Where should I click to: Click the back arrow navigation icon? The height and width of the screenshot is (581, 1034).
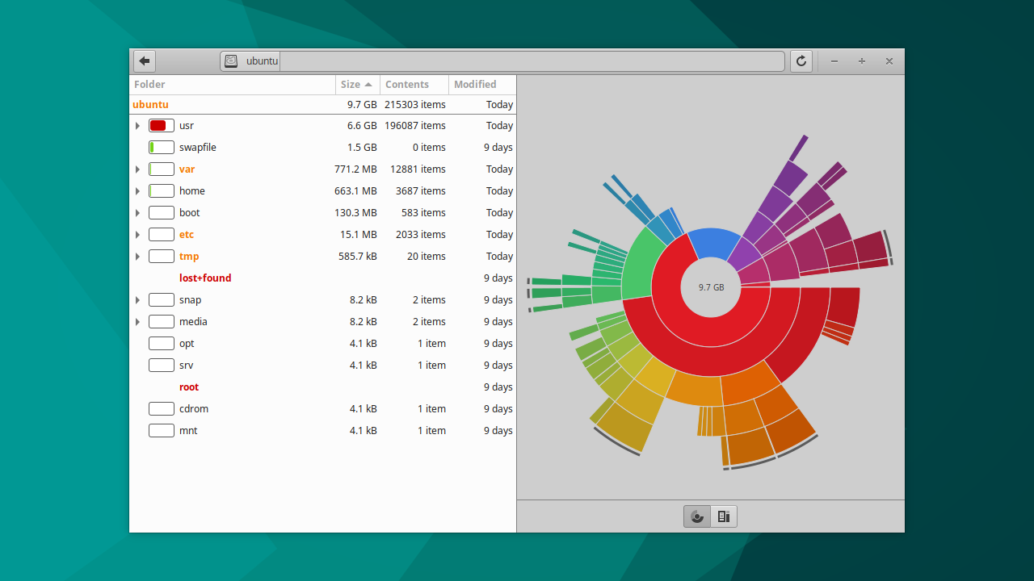coord(144,61)
